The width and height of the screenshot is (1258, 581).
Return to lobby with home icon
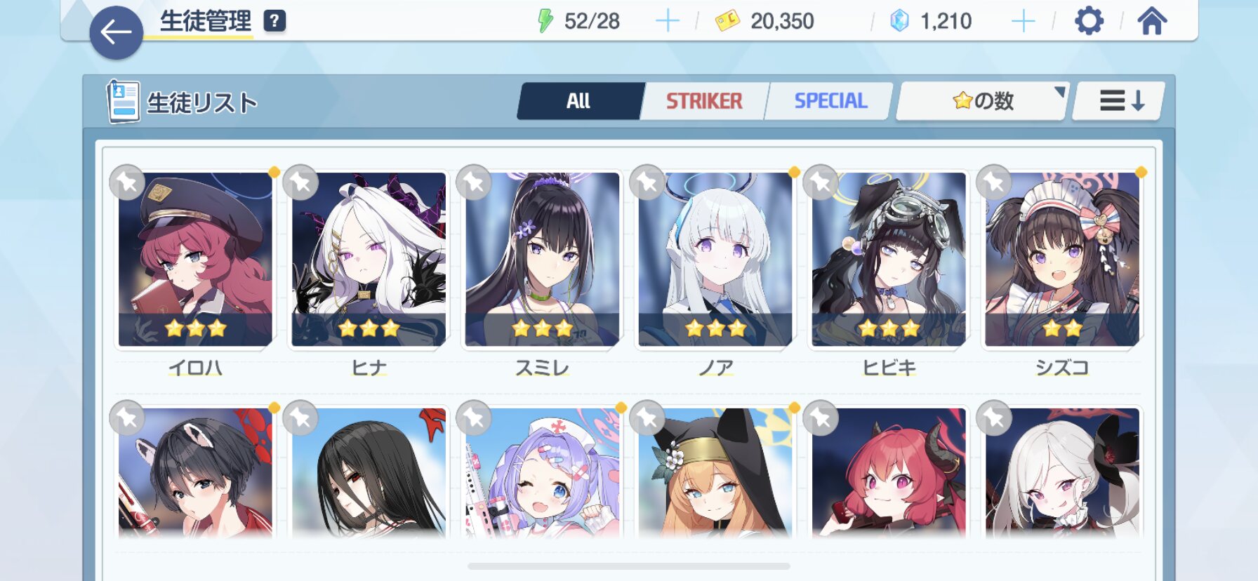[x=1152, y=21]
